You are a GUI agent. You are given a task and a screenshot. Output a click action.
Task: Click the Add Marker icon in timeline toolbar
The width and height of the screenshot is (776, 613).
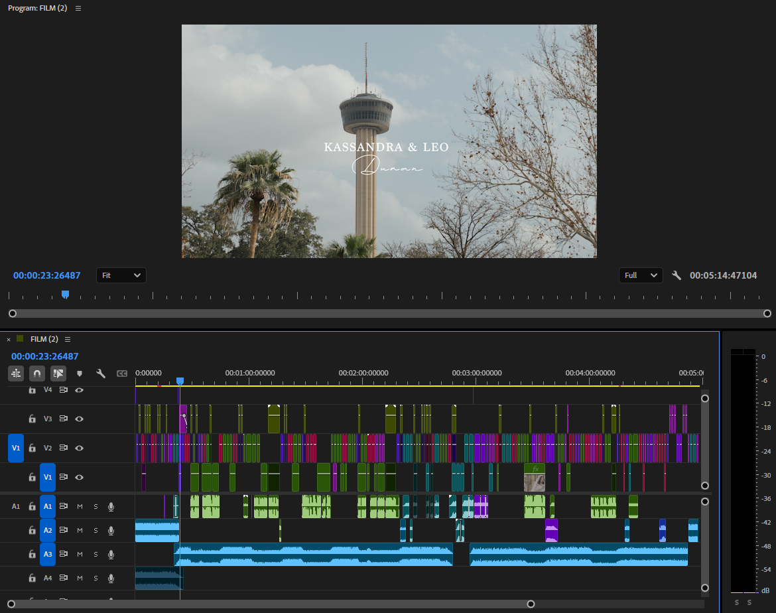(x=80, y=373)
